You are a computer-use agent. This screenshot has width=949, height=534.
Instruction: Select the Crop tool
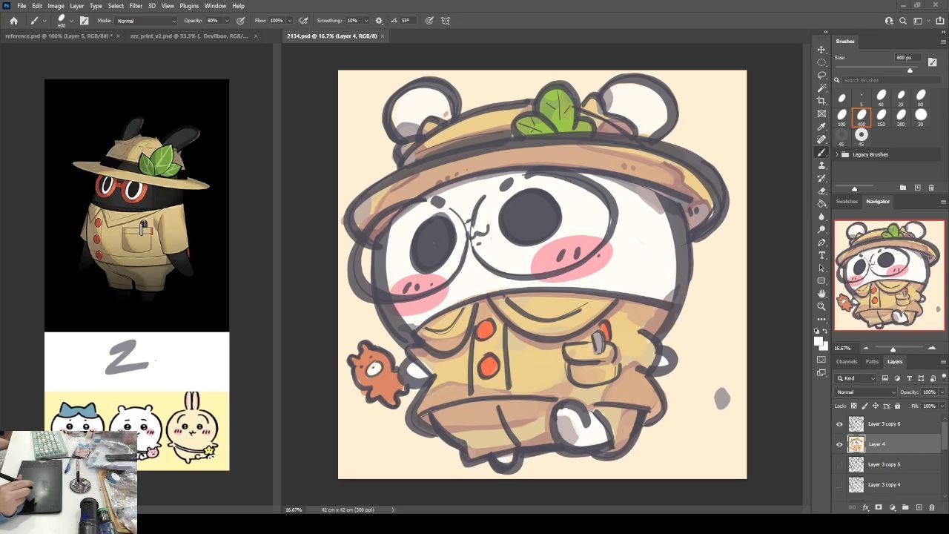pos(821,101)
